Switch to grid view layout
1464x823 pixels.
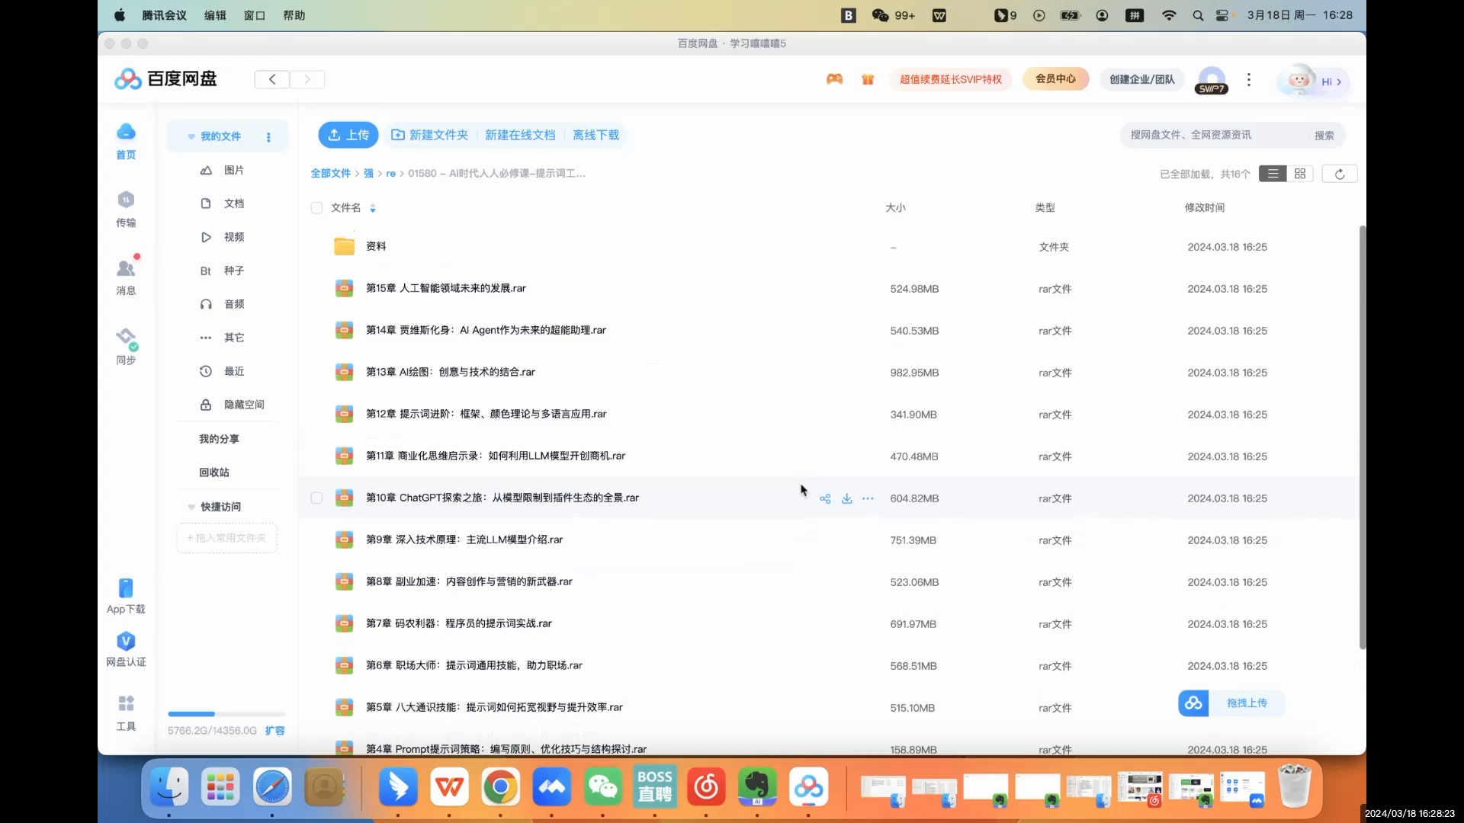tap(1300, 174)
